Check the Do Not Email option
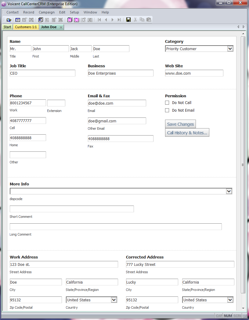This screenshot has height=320, width=249. pos(167,110)
